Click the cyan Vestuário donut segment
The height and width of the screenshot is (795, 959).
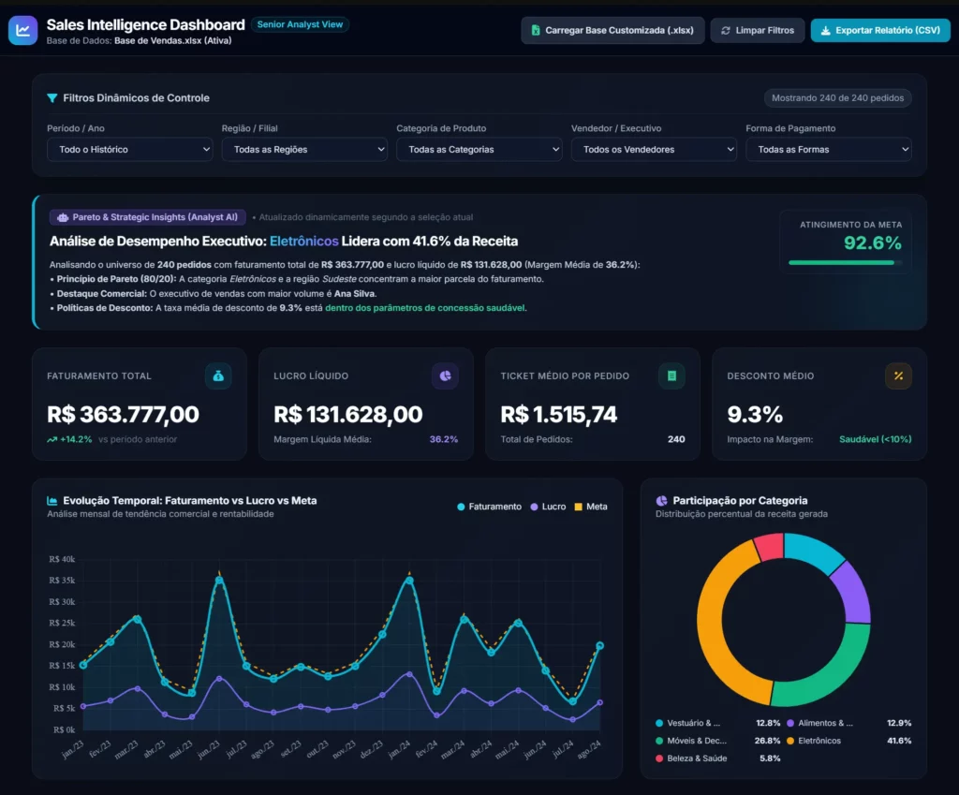[x=814, y=550]
